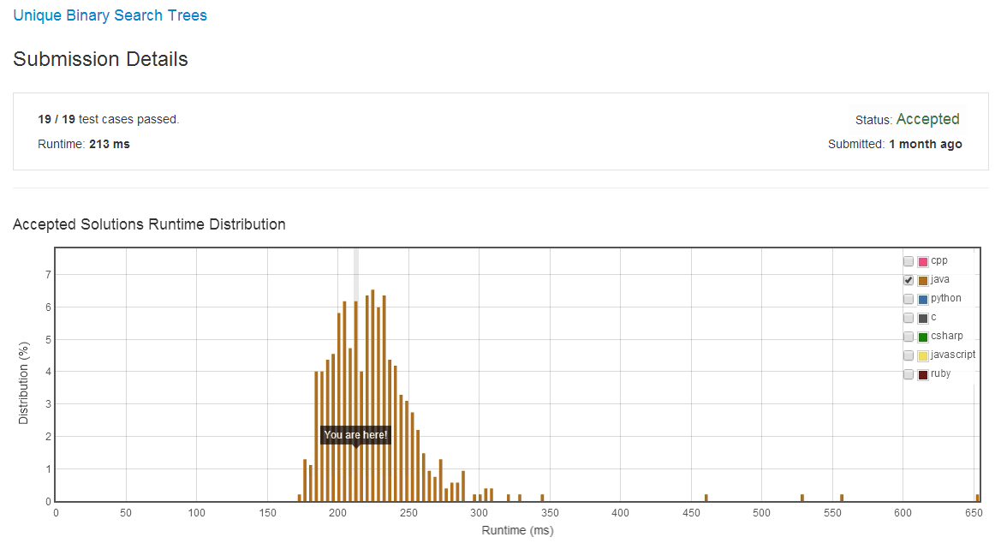Click the pink cpp color swatch
Viewport: 1007px width, 543px height.
[923, 261]
